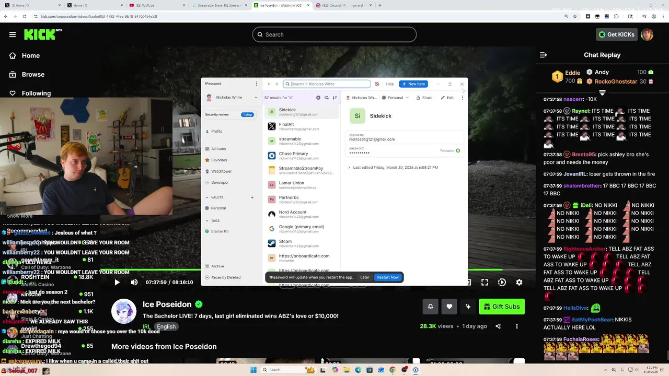Enter fullscreen video mode
The image size is (669, 376).
pos(485,282)
